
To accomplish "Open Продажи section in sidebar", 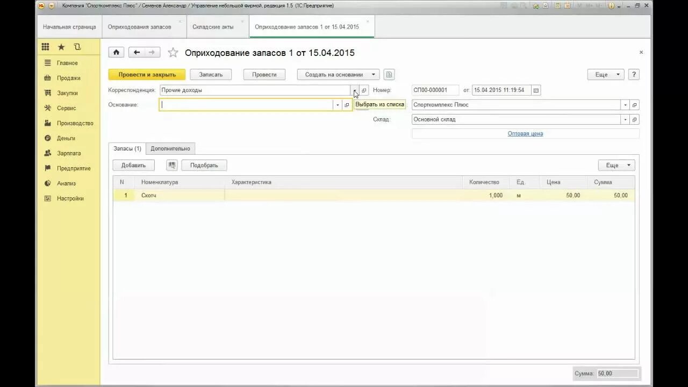I will 68,78.
